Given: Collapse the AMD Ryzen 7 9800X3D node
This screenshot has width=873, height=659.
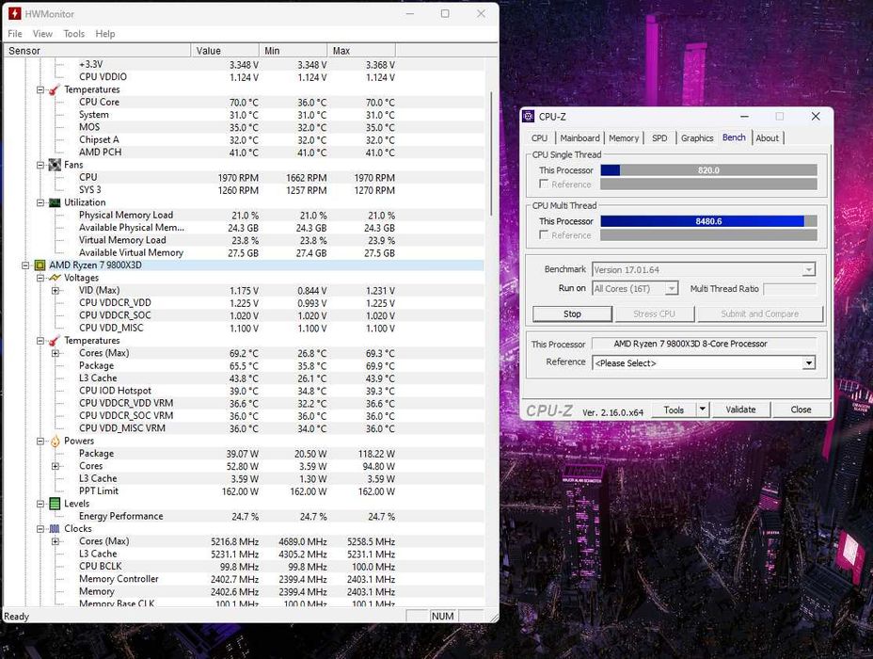Looking at the screenshot, I should pos(25,265).
